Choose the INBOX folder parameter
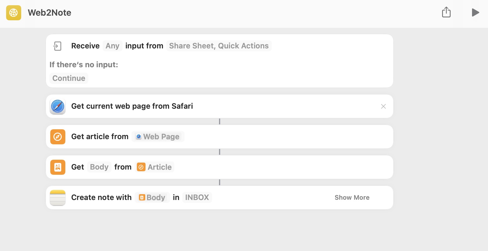488x251 pixels. pyautogui.click(x=197, y=197)
